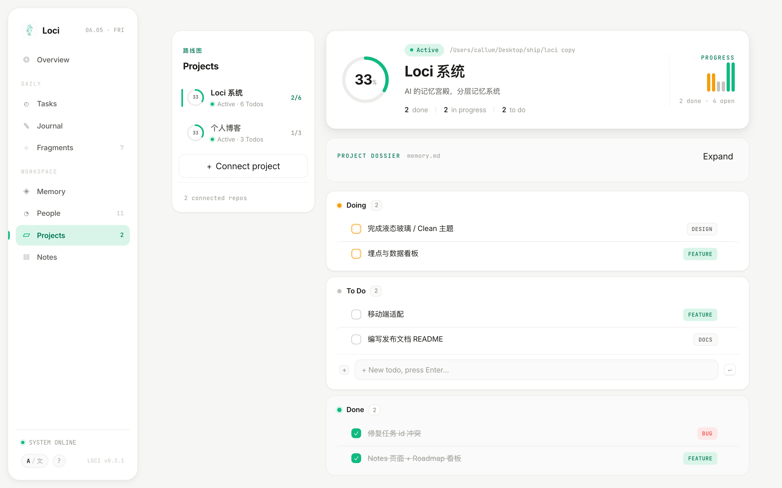Expand the Project Dossier panel
Image resolution: width=782 pixels, height=488 pixels.
click(718, 156)
